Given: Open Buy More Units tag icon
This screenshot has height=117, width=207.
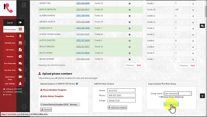Looking at the screenshot, I should click(x=20, y=70).
